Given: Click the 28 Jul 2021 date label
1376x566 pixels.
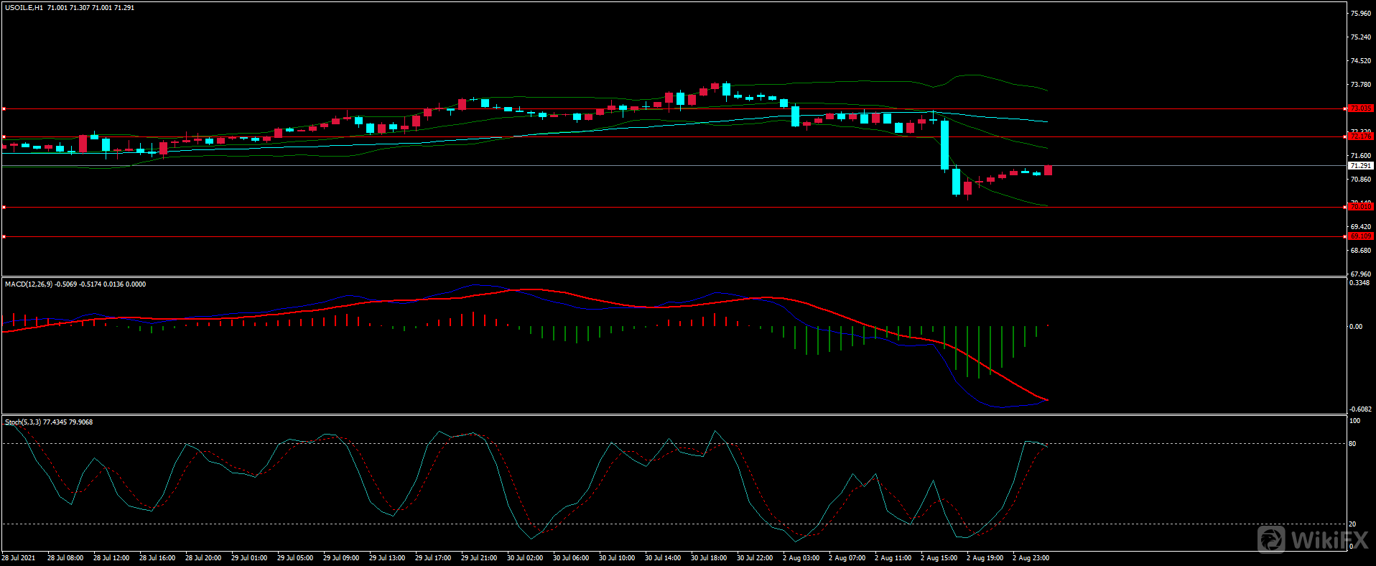Looking at the screenshot, I should coord(19,558).
